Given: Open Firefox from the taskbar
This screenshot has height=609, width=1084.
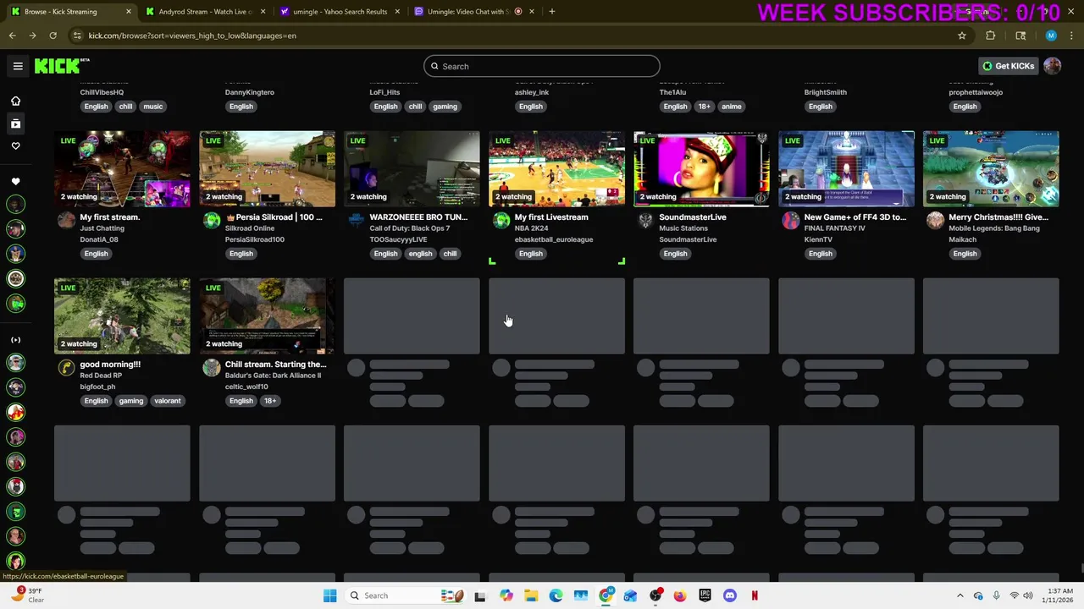Looking at the screenshot, I should [x=680, y=595].
